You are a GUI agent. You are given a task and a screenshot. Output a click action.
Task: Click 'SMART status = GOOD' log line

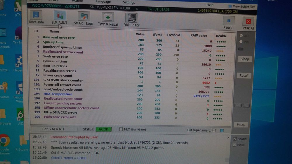point(69,158)
